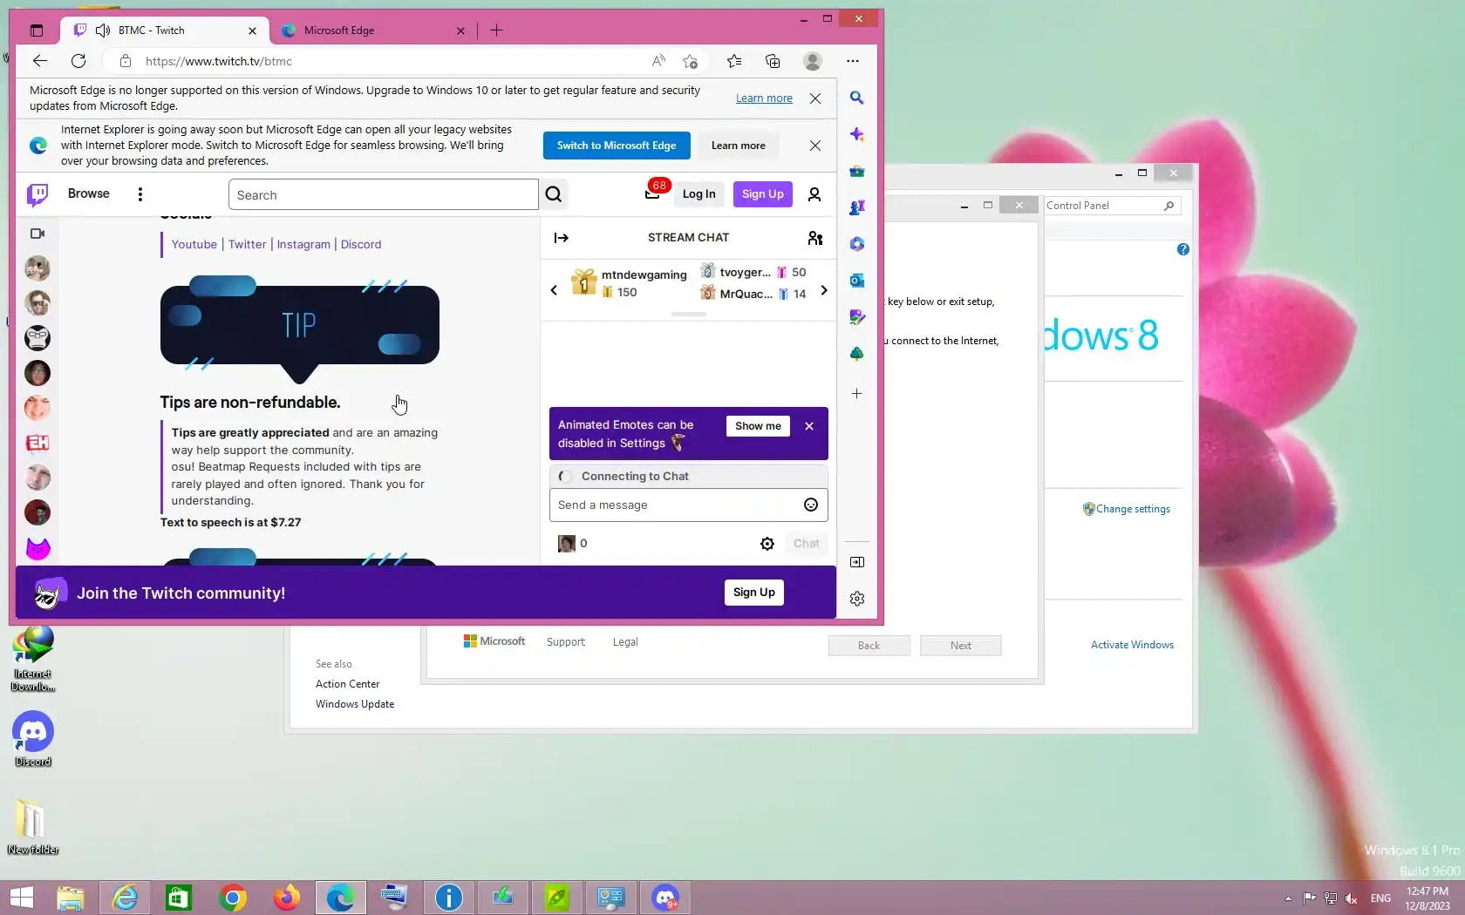Open the Discord social link

coord(361,244)
